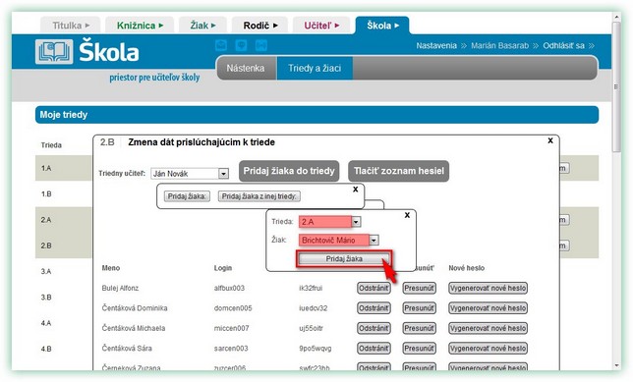
Task: Open the mail envelope icon in header
Action: [221, 45]
